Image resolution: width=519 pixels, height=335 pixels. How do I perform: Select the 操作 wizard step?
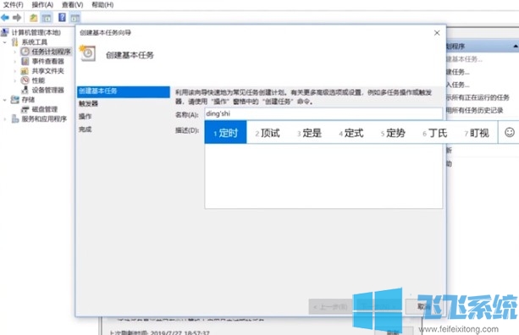coord(85,117)
